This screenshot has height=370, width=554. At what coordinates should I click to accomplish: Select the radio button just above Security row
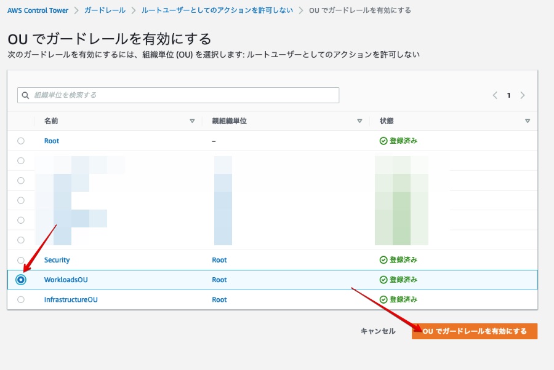click(21, 240)
